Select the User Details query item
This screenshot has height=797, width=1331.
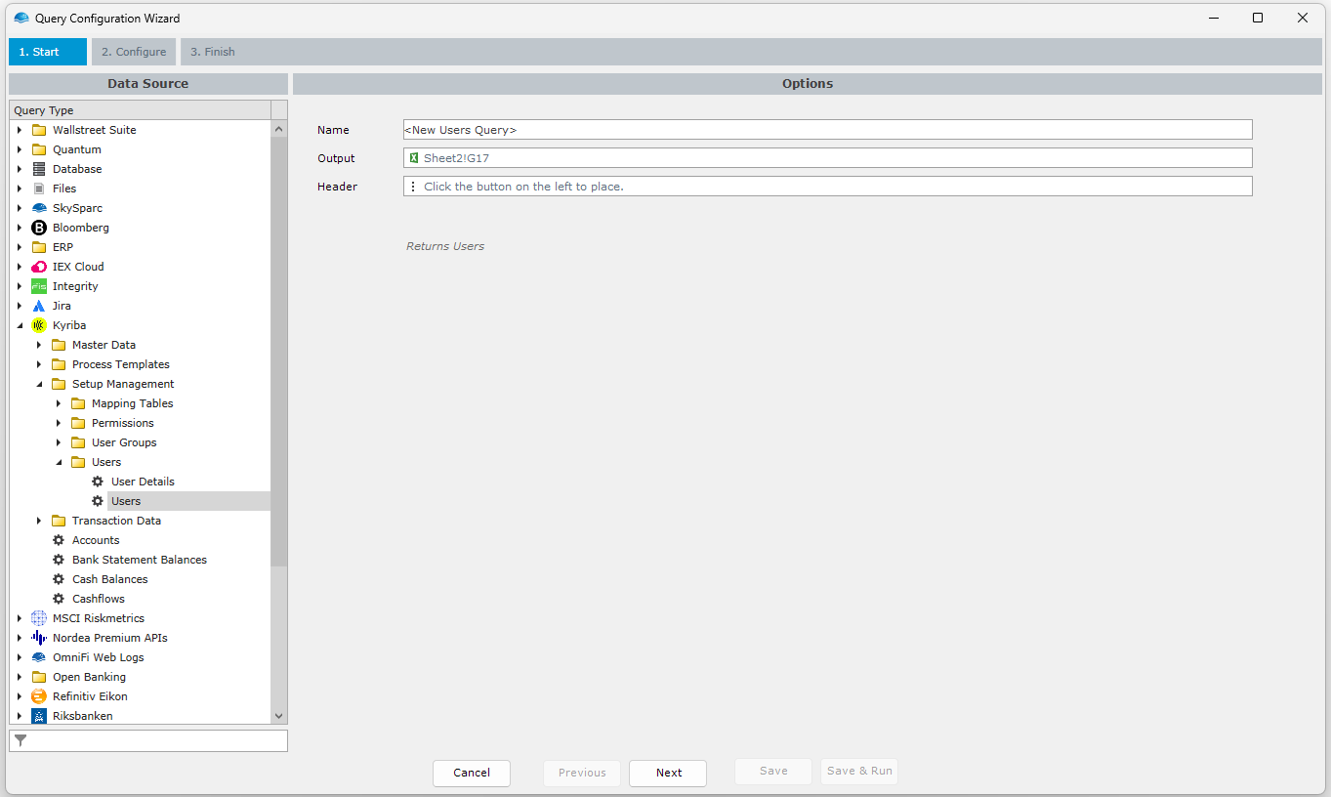point(143,482)
